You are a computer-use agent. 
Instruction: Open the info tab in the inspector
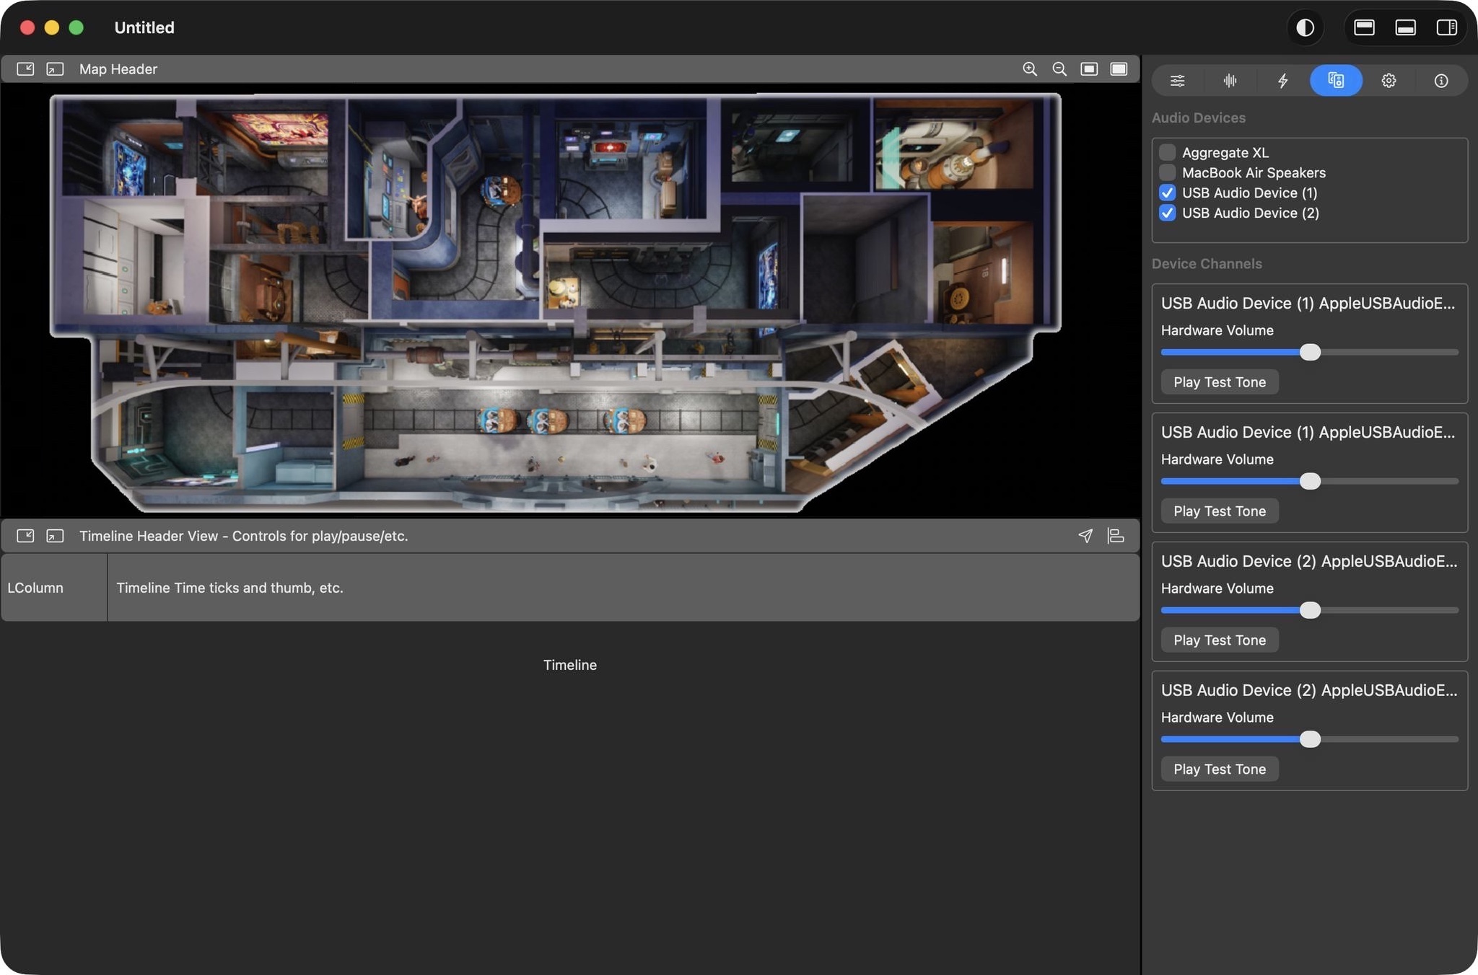(1441, 81)
